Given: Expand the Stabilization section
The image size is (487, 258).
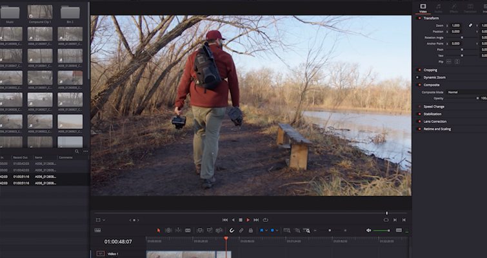Looking at the screenshot, I should coord(435,114).
